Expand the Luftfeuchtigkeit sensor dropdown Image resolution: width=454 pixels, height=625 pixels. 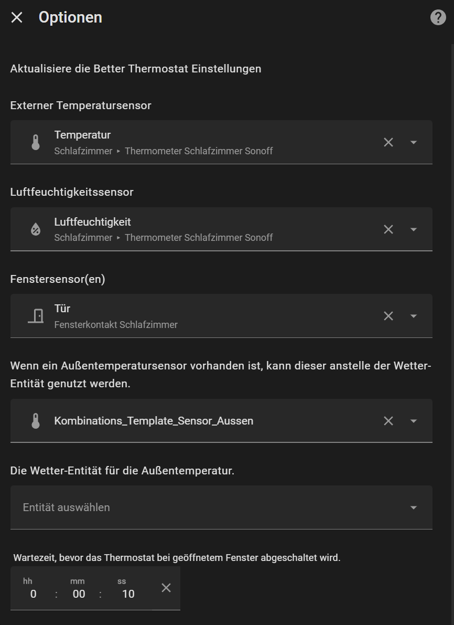(414, 229)
